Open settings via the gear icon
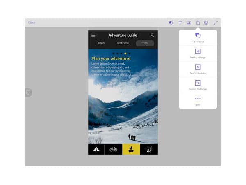The height and width of the screenshot is (185, 246). pyautogui.click(x=206, y=23)
